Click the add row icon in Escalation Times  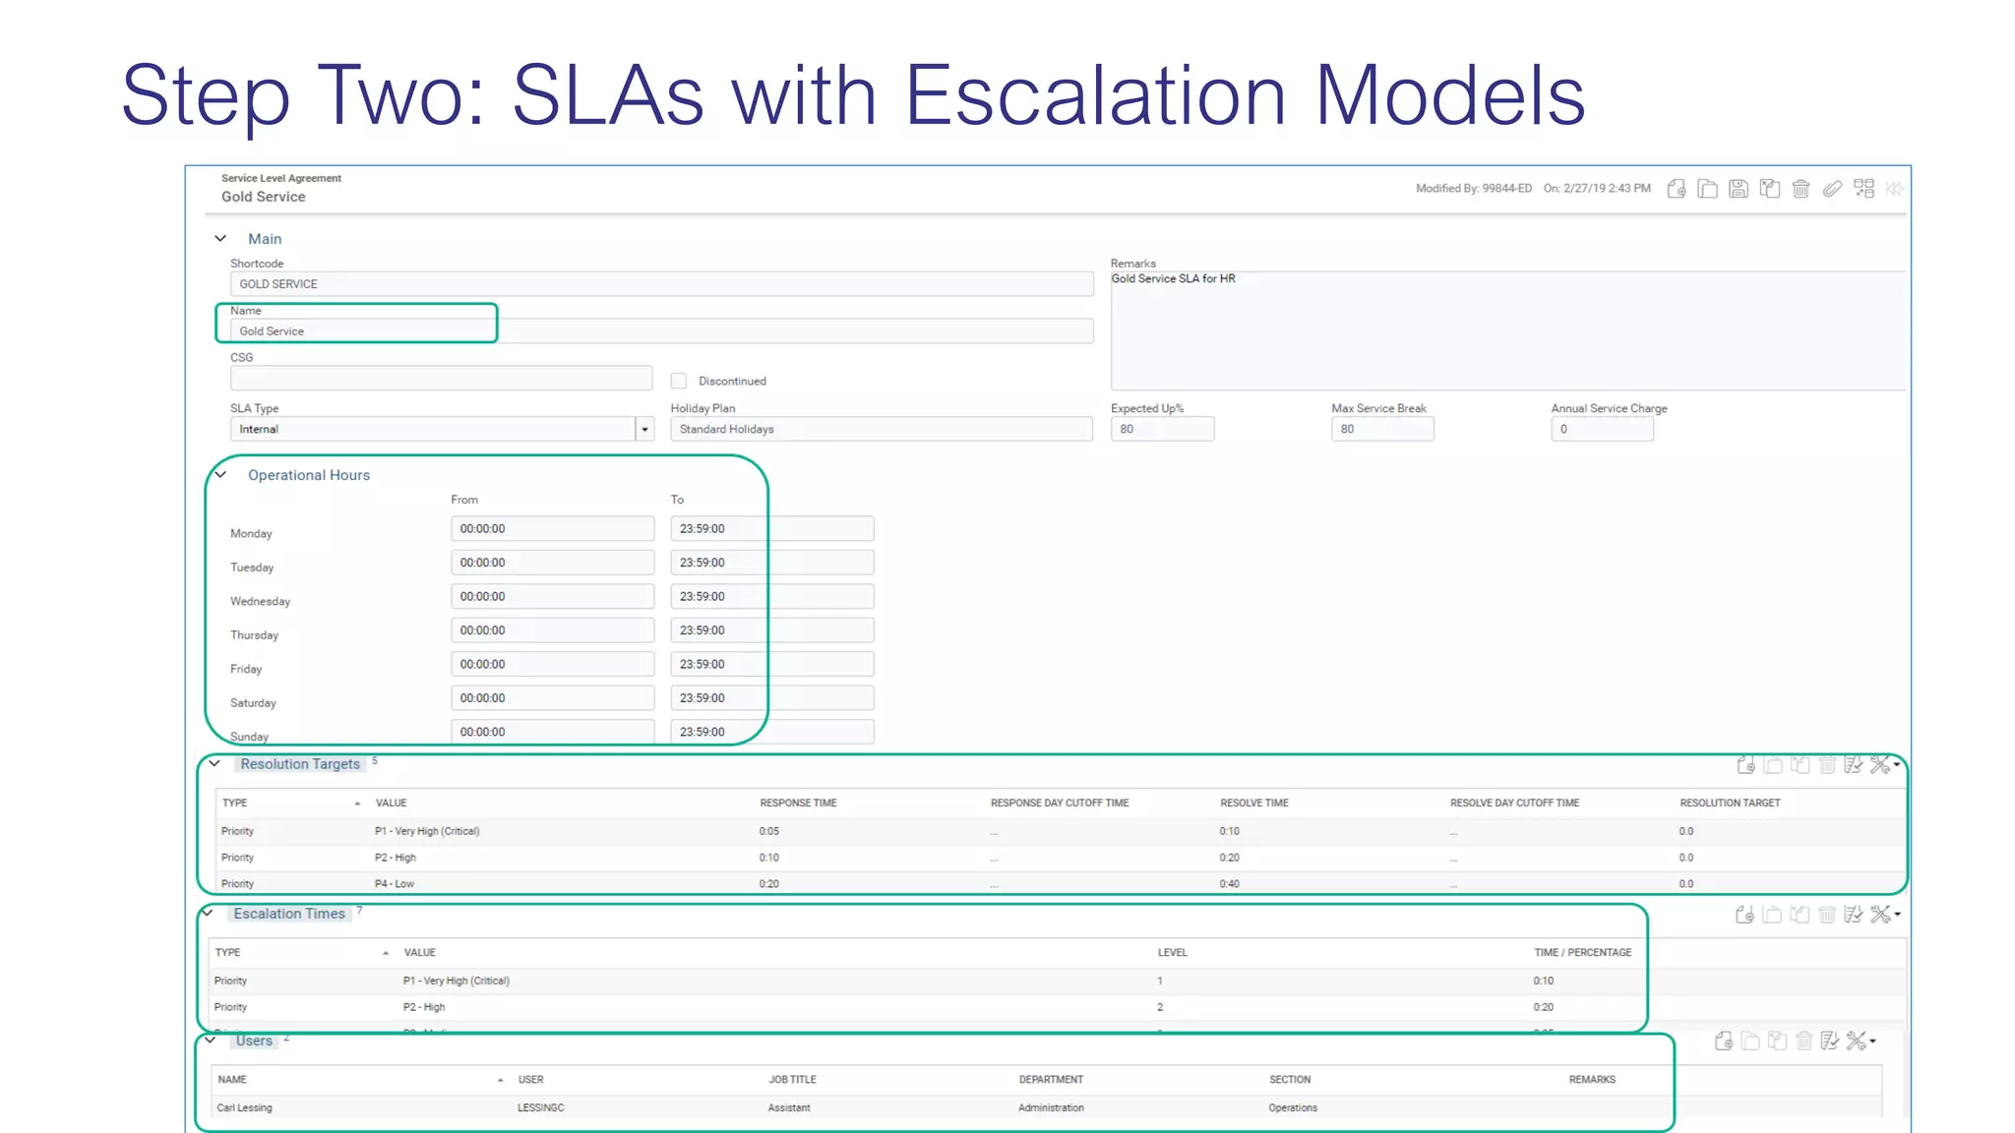(x=1744, y=915)
